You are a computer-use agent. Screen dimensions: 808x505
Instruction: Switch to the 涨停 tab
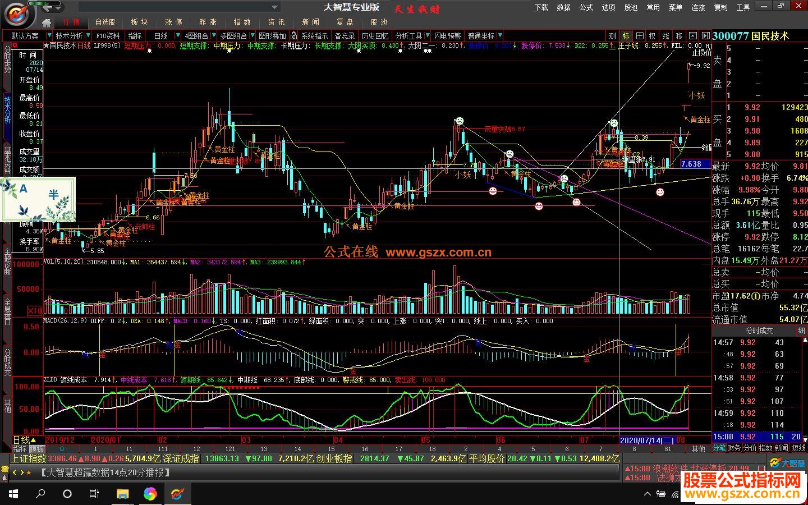point(173,22)
